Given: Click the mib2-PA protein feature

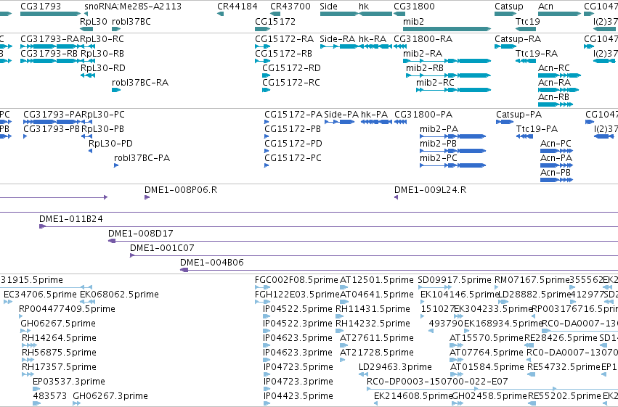Looking at the screenshot, I should (453, 136).
